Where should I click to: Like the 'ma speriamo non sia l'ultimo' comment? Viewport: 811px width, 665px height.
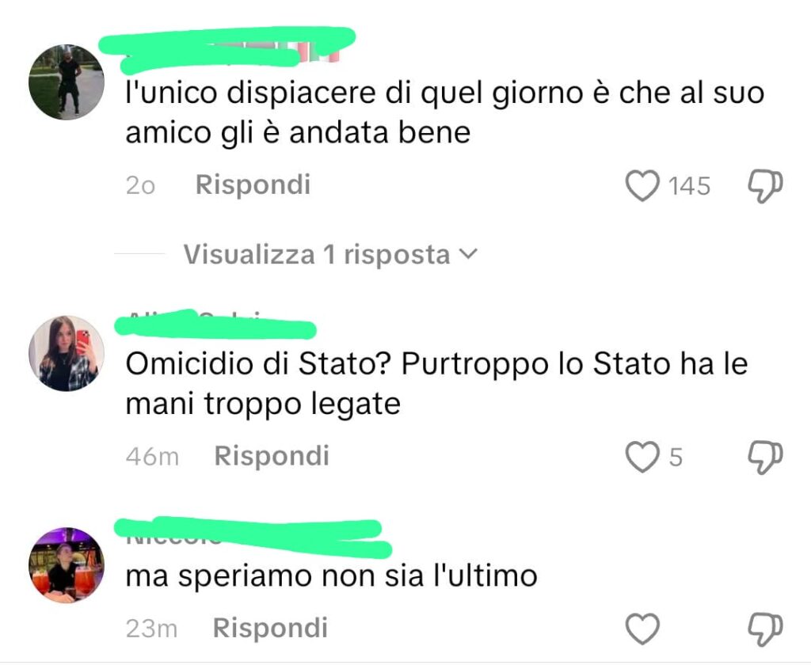642,629
